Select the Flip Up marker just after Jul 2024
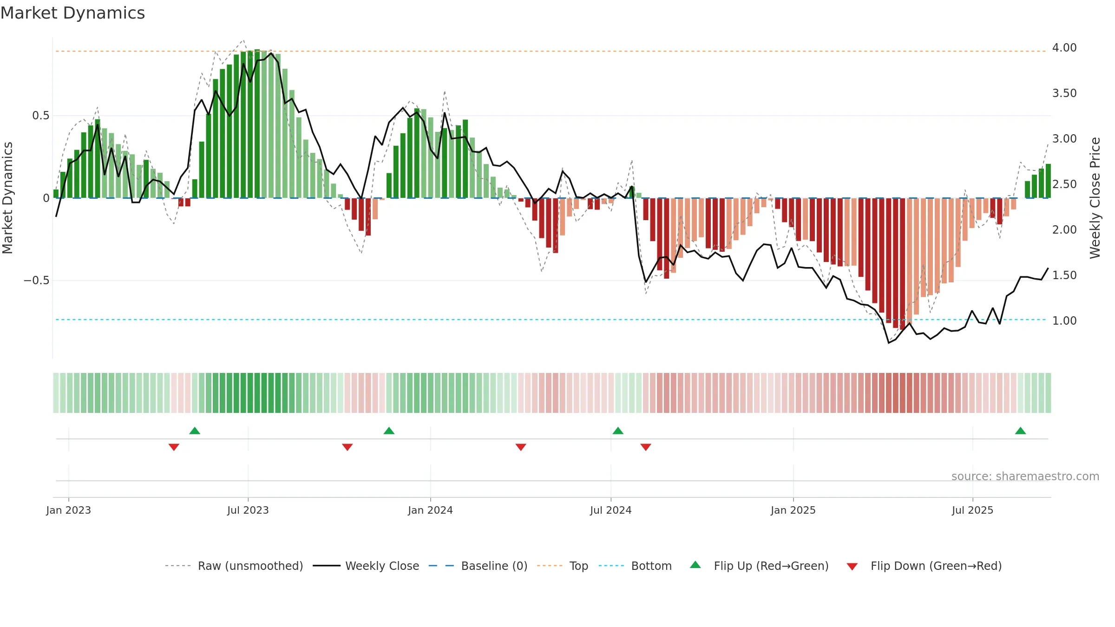Viewport: 1115px width, 627px height. (618, 431)
